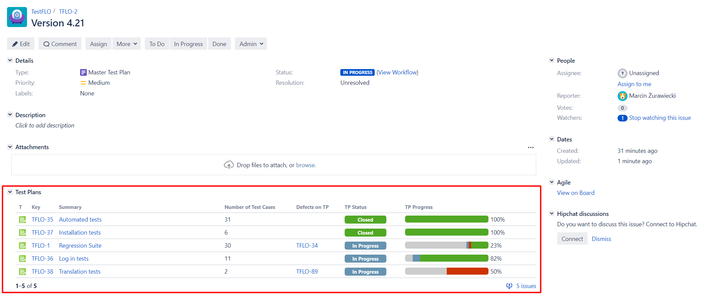Click the export icon next to 5 issues
The image size is (703, 301).
pyautogui.click(x=509, y=286)
